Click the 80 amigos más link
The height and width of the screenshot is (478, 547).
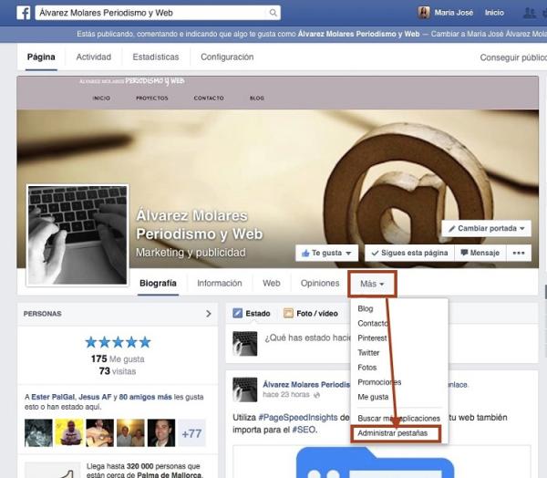[x=146, y=397]
